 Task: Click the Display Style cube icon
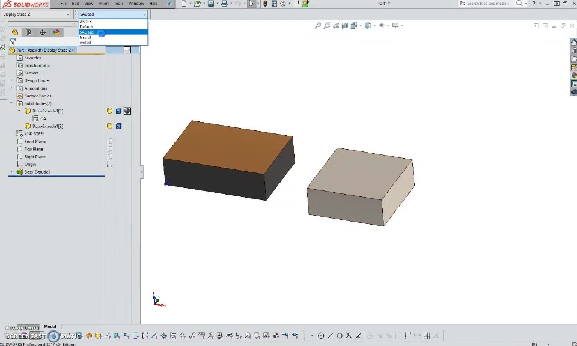(368, 25)
